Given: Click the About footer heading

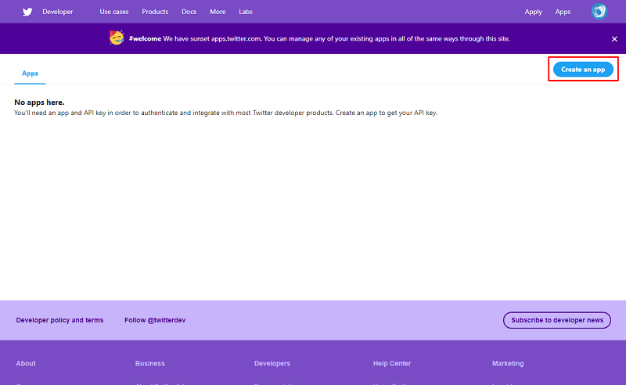Looking at the screenshot, I should (x=26, y=363).
